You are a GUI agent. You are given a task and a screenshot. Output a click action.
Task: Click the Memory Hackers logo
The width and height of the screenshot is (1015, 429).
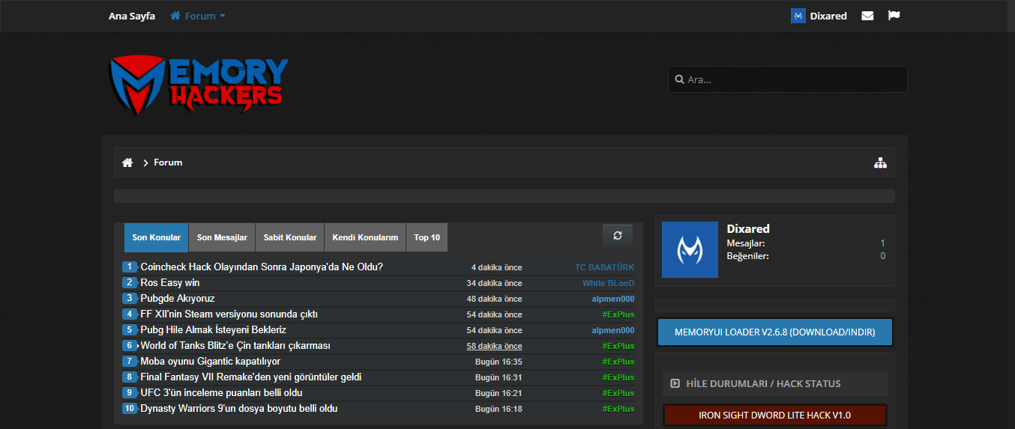tap(199, 84)
